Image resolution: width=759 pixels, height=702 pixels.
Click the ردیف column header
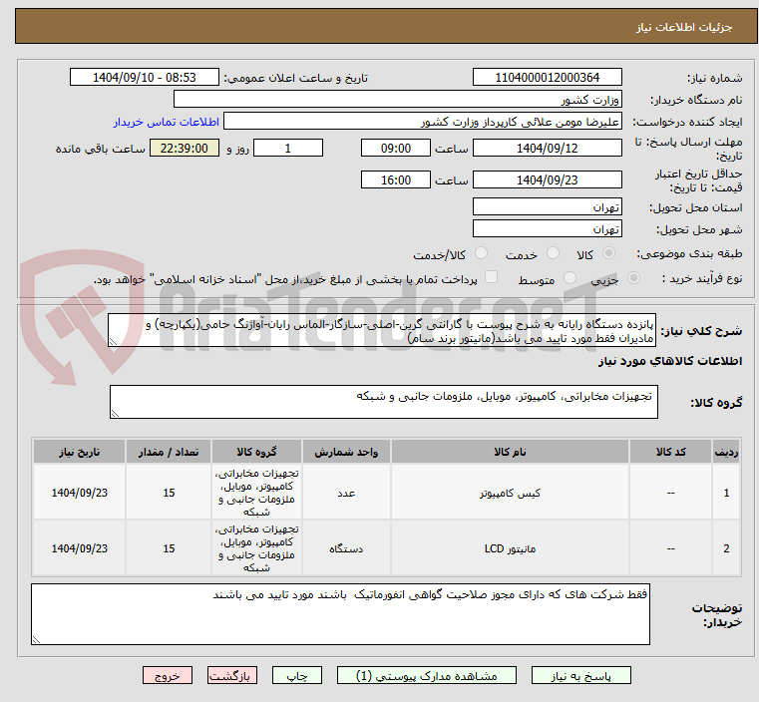[x=726, y=452]
